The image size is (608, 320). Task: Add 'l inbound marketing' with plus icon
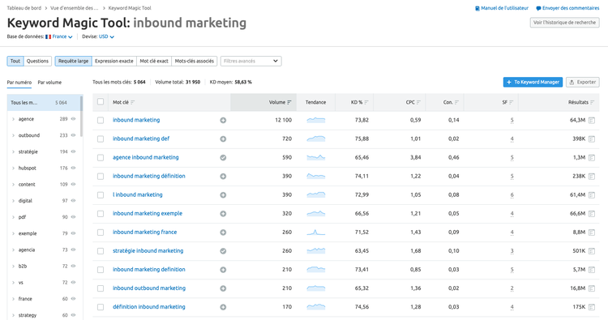pos(223,195)
